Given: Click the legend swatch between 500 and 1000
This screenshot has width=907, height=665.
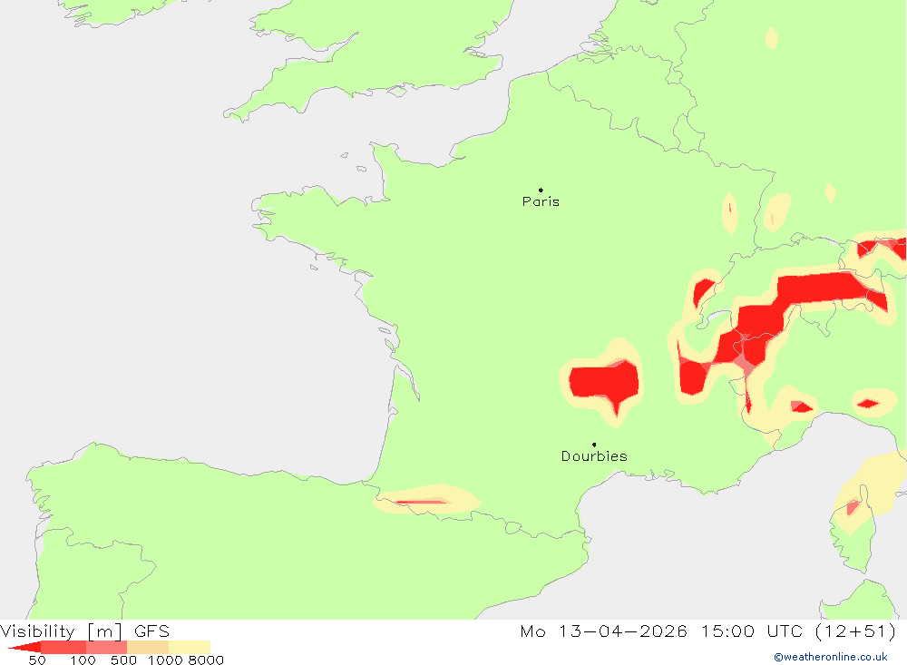Looking at the screenshot, I should (148, 647).
